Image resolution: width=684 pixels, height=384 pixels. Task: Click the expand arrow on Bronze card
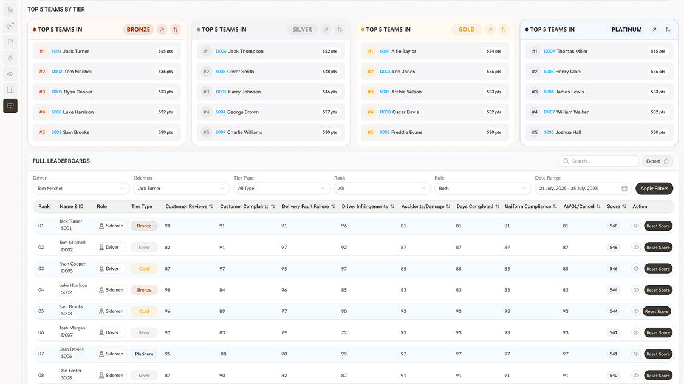tap(162, 29)
